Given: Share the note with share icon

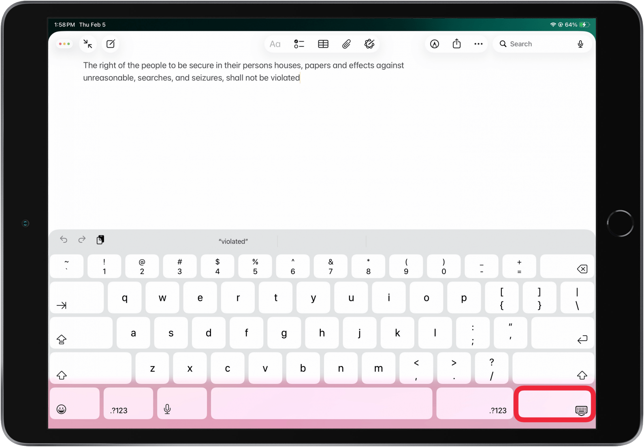Looking at the screenshot, I should 457,44.
